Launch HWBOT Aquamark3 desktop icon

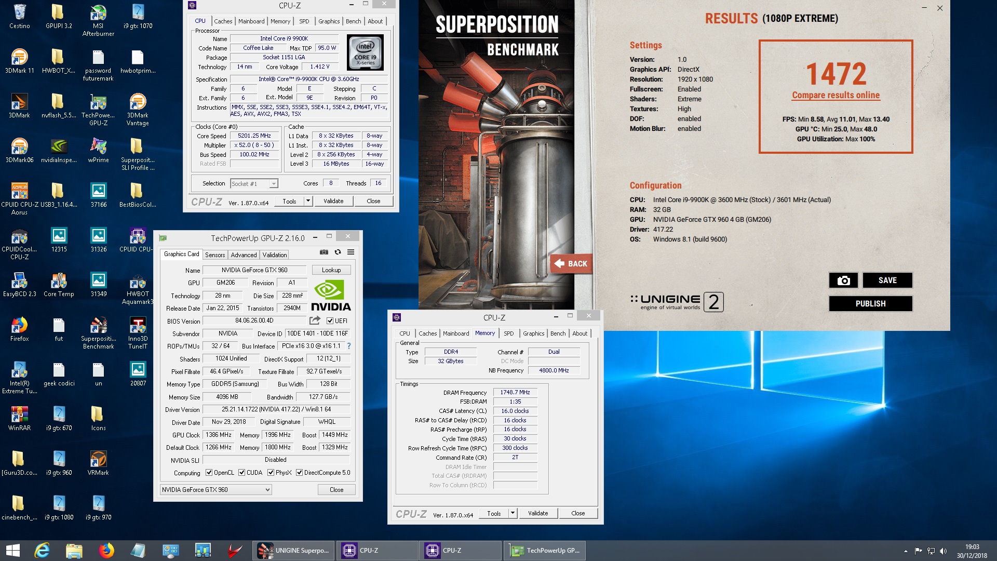138,289
